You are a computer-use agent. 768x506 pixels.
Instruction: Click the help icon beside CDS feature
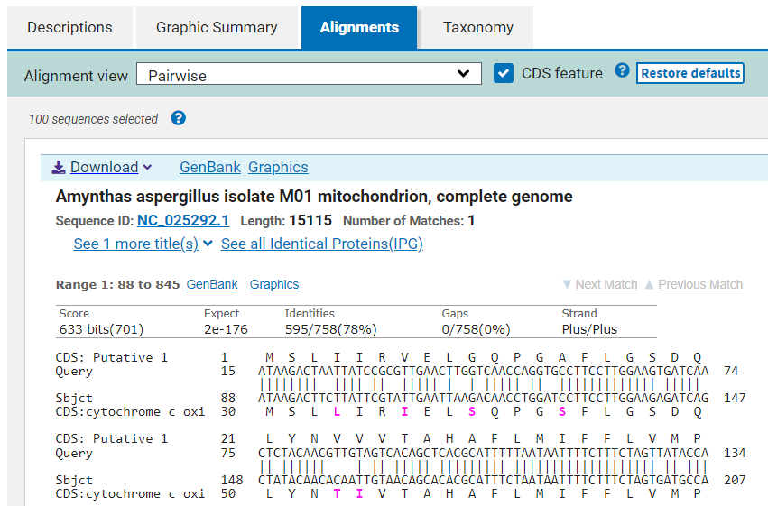(622, 71)
